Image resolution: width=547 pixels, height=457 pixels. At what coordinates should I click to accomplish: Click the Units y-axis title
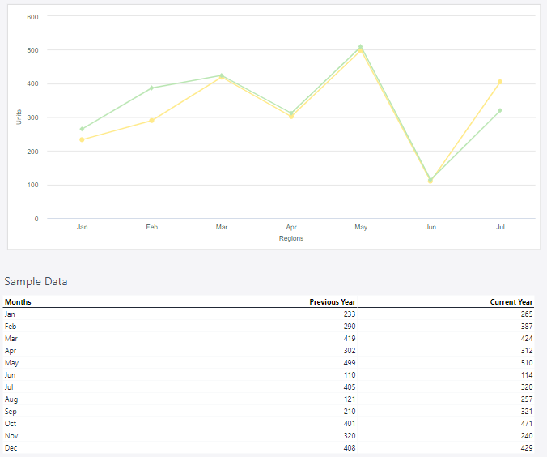[x=19, y=117]
